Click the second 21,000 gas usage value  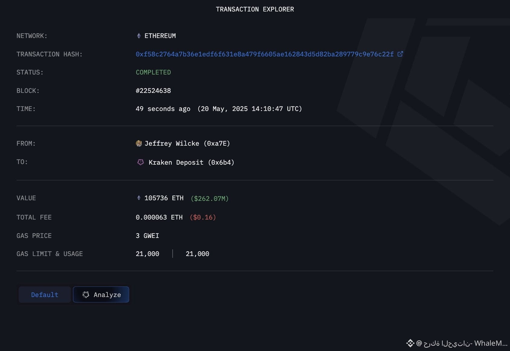tap(198, 254)
